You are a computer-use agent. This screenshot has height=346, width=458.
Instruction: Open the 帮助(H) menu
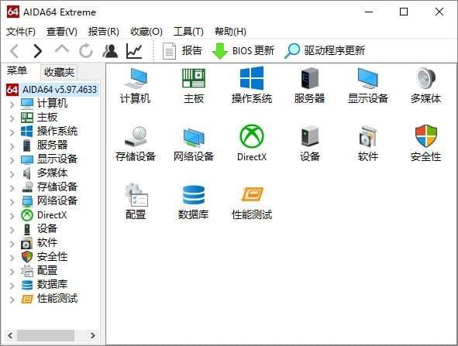[x=230, y=31]
